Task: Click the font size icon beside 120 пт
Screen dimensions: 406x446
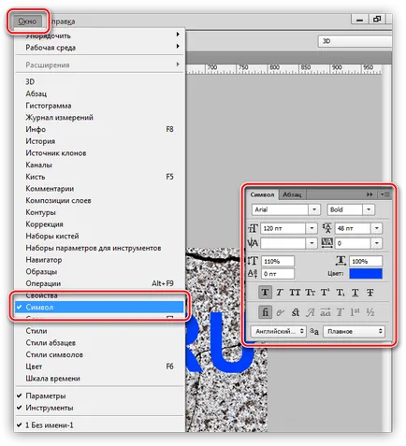Action: pyautogui.click(x=253, y=228)
